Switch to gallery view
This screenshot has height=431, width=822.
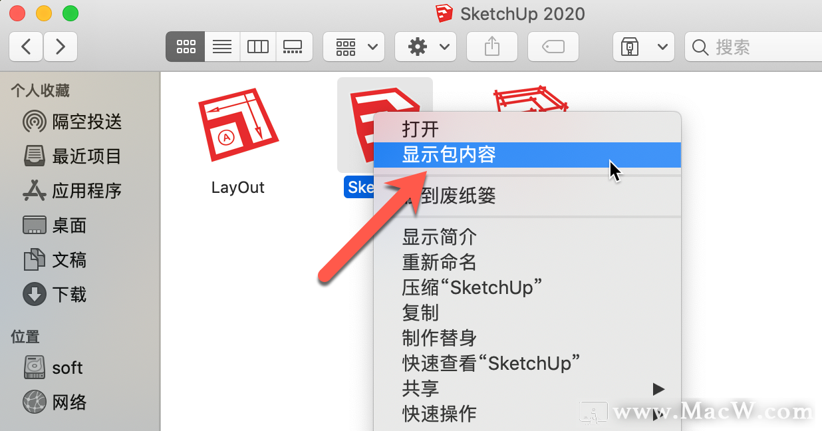293,47
